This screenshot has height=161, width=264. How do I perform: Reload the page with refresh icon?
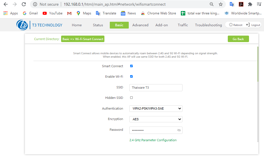click(24, 4)
